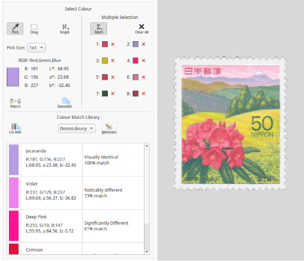Open the Maintain library tool
This screenshot has width=304, height=261.
point(109,129)
